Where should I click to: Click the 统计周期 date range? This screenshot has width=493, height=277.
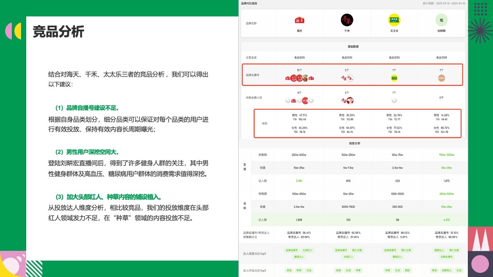[444, 4]
